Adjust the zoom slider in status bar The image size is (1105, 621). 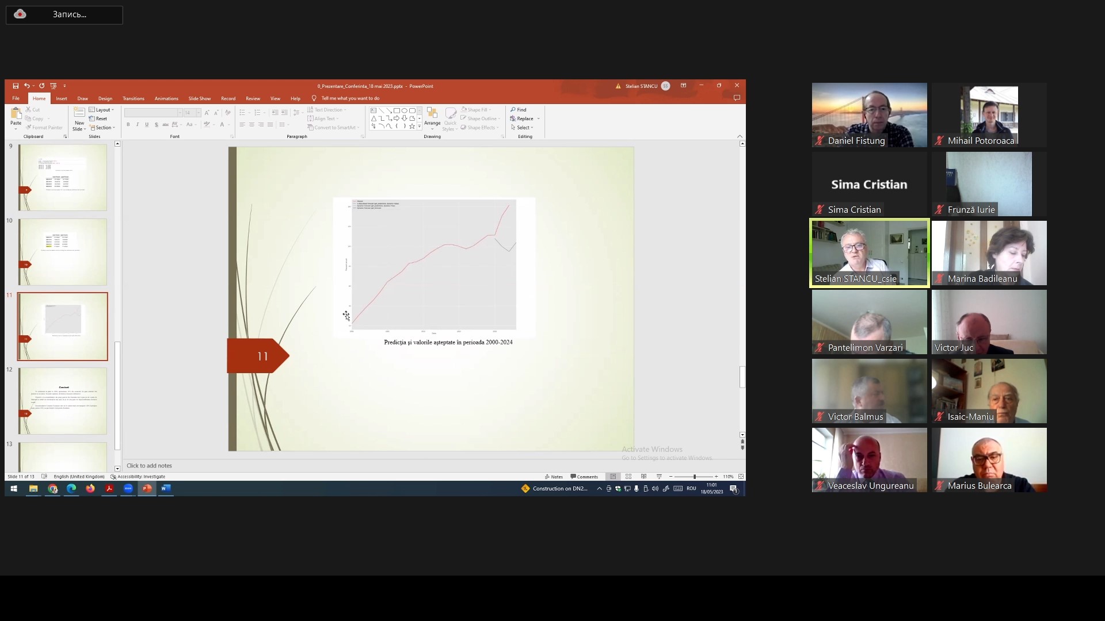click(x=694, y=477)
